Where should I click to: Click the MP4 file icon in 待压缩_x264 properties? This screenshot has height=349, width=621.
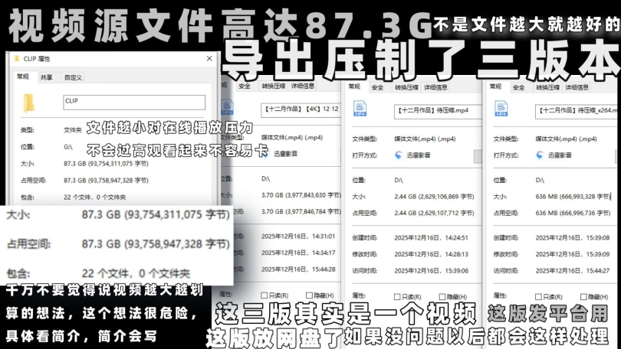[501, 109]
